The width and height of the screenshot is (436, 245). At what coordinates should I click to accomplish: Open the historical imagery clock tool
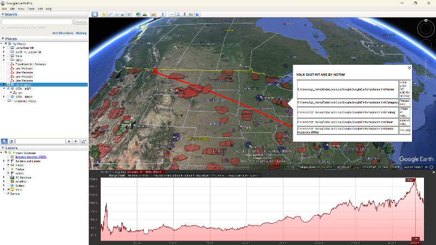coord(138,14)
